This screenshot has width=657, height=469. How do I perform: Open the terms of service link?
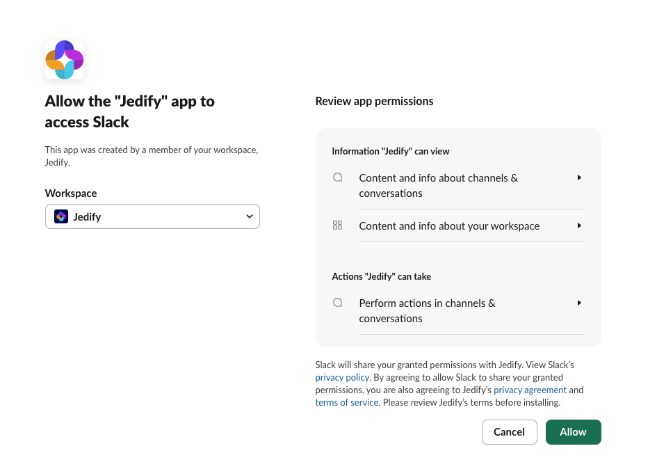346,403
